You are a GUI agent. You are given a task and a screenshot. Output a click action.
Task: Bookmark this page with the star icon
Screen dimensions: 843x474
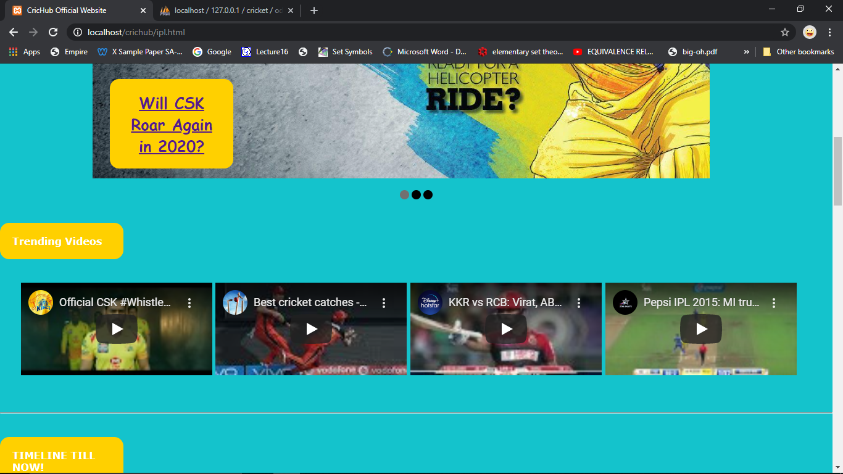point(785,32)
